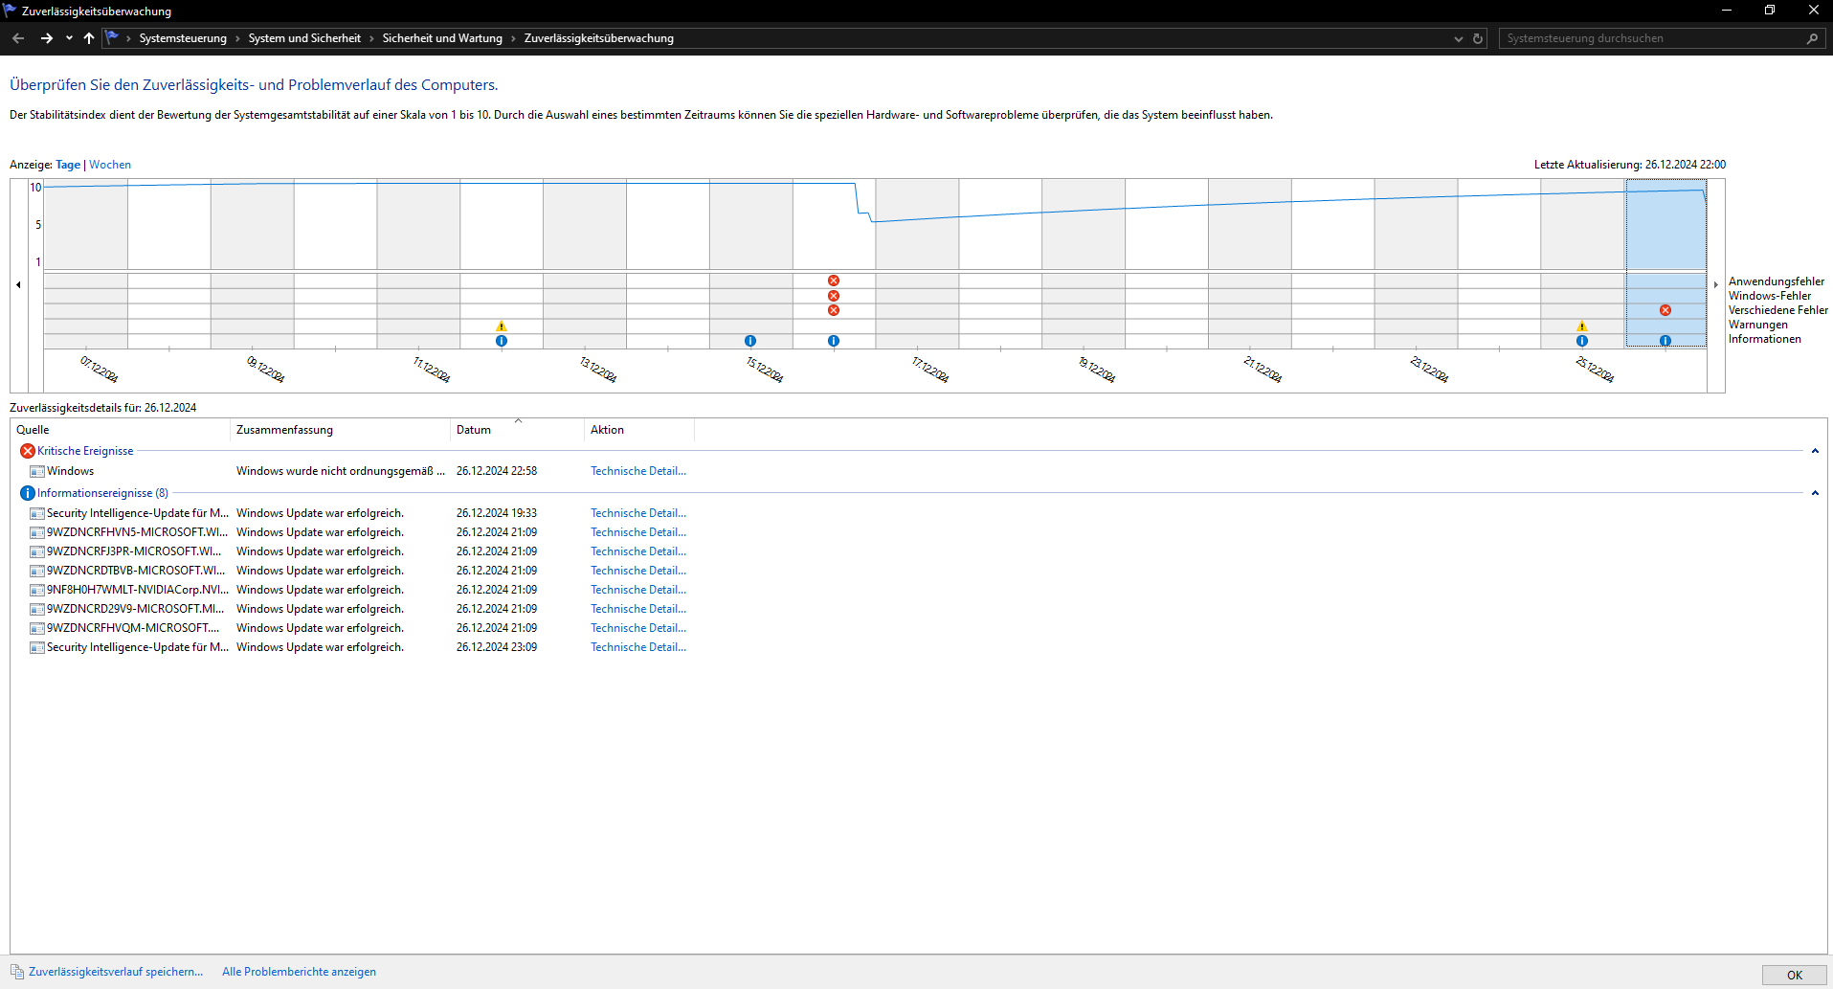Click the flag icon in the address bar
Screen dimensions: 1833x989
(x=112, y=38)
